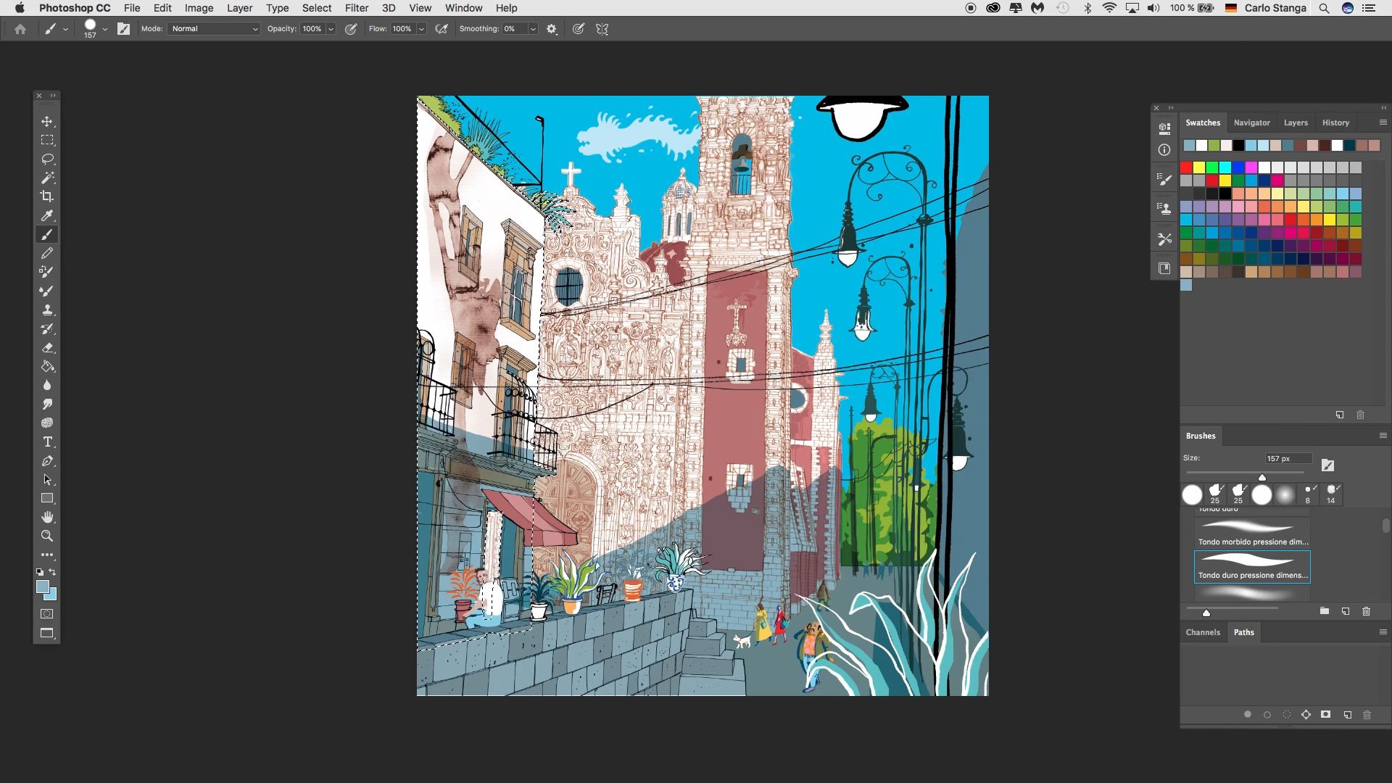Open the Filter menu
The height and width of the screenshot is (783, 1392).
coord(356,8)
